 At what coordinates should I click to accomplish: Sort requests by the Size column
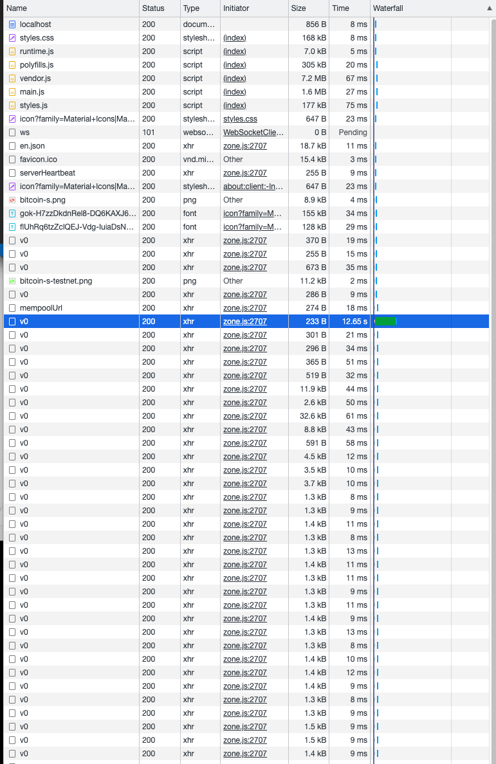tap(308, 8)
